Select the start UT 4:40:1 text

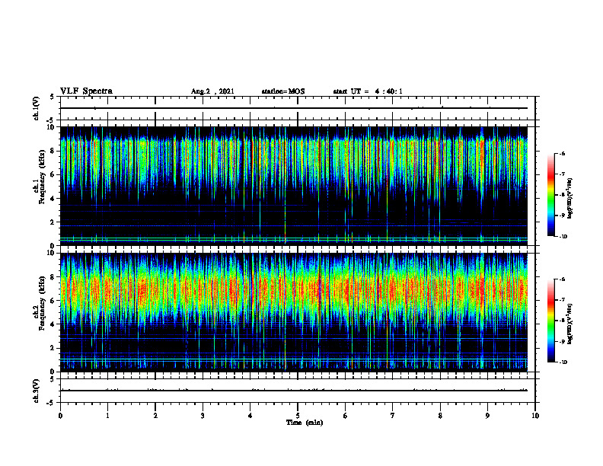[368, 91]
